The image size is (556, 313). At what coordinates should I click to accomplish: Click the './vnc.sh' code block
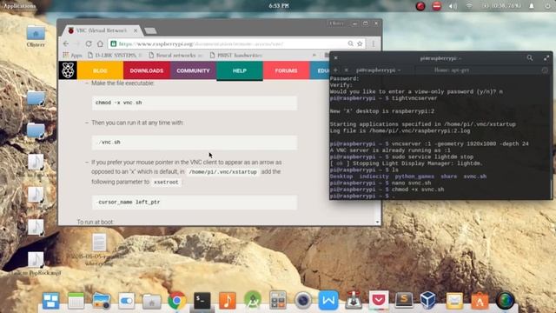(x=195, y=143)
